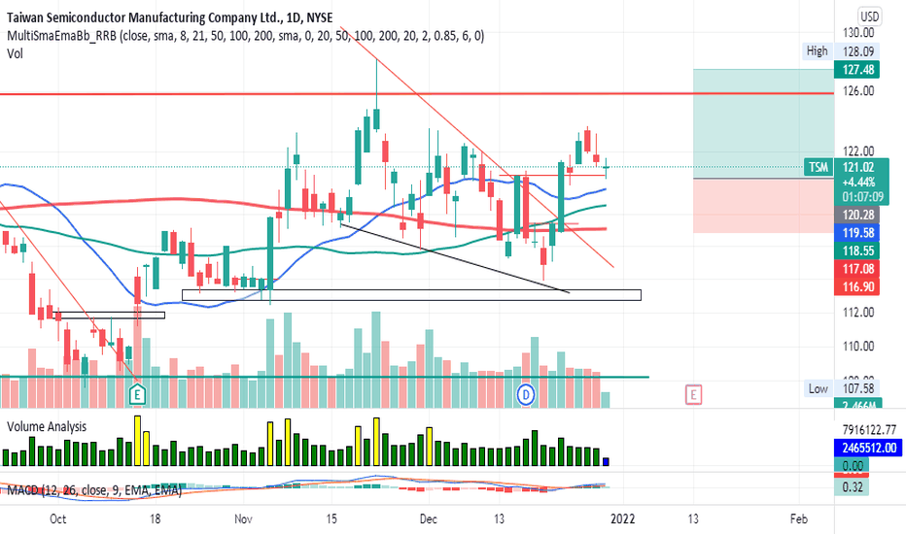Click the Oct label on time axis
906x534 pixels.
(x=57, y=519)
